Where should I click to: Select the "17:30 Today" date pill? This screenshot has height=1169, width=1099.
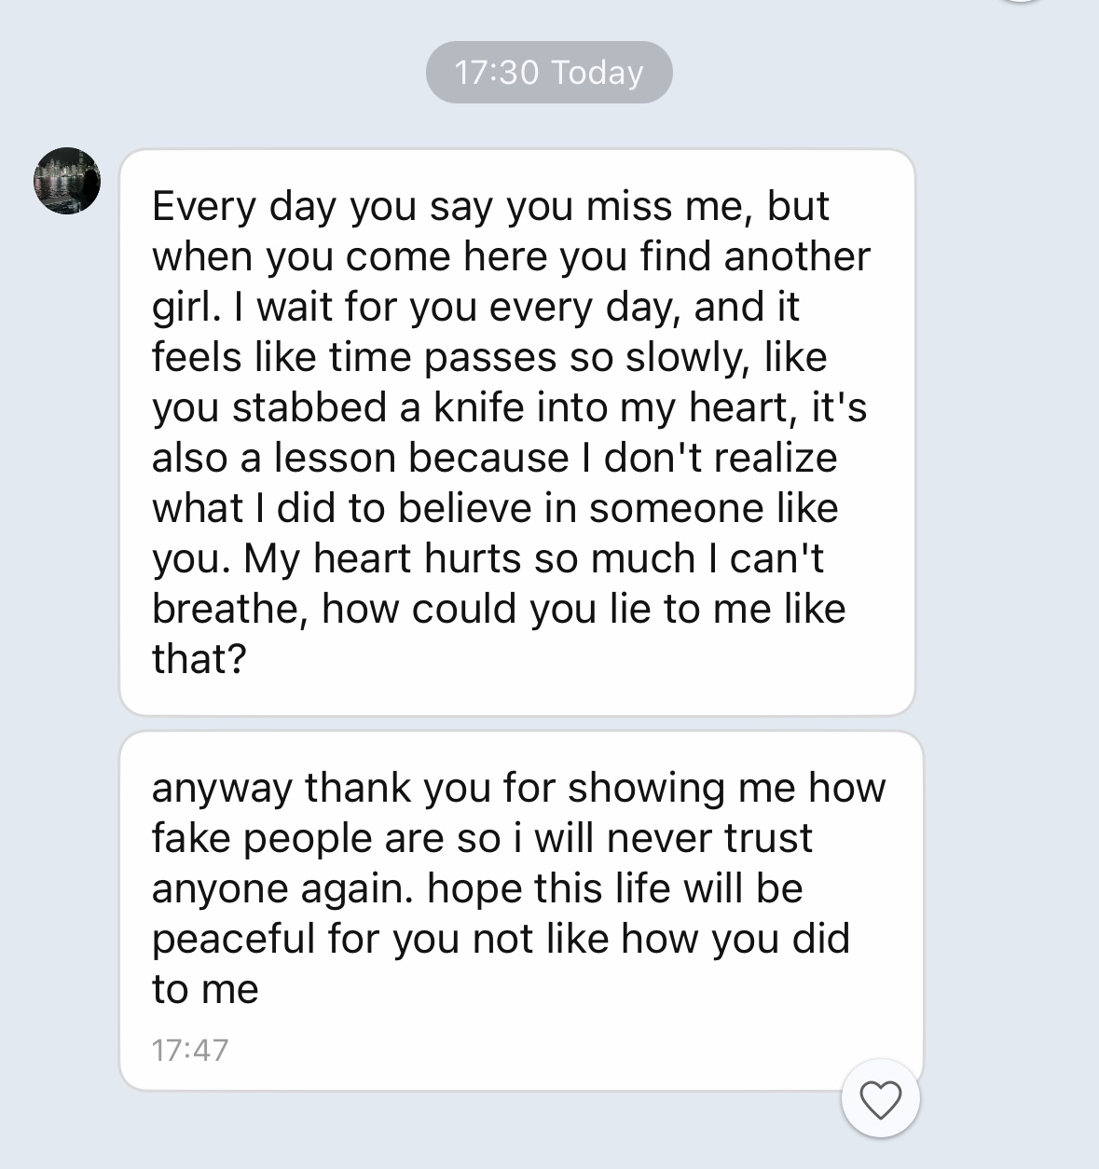[x=549, y=73]
